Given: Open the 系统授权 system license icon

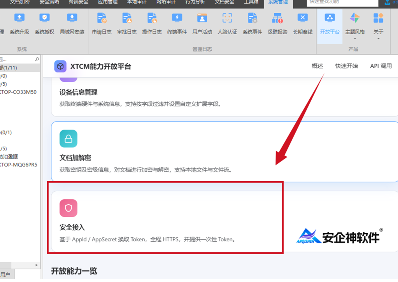Looking at the screenshot, I should (45, 24).
